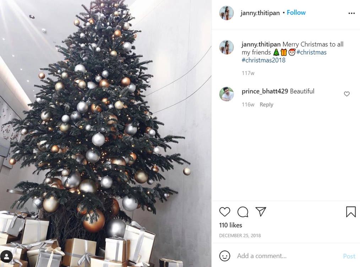Screen dimensions: 360x267
Task: Reply to prince_bhatt429's comment
Action: (266, 105)
